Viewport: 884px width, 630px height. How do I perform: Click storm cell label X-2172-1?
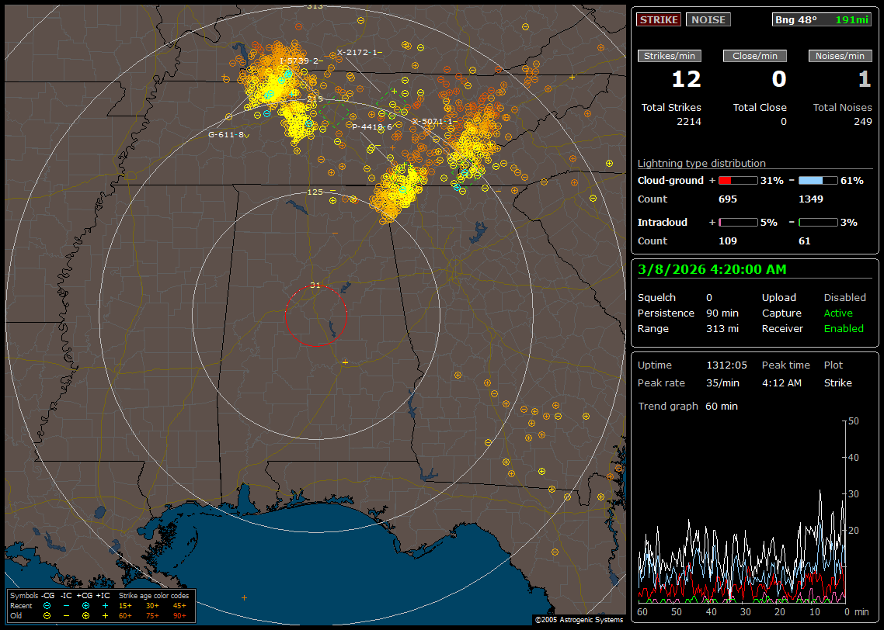359,53
